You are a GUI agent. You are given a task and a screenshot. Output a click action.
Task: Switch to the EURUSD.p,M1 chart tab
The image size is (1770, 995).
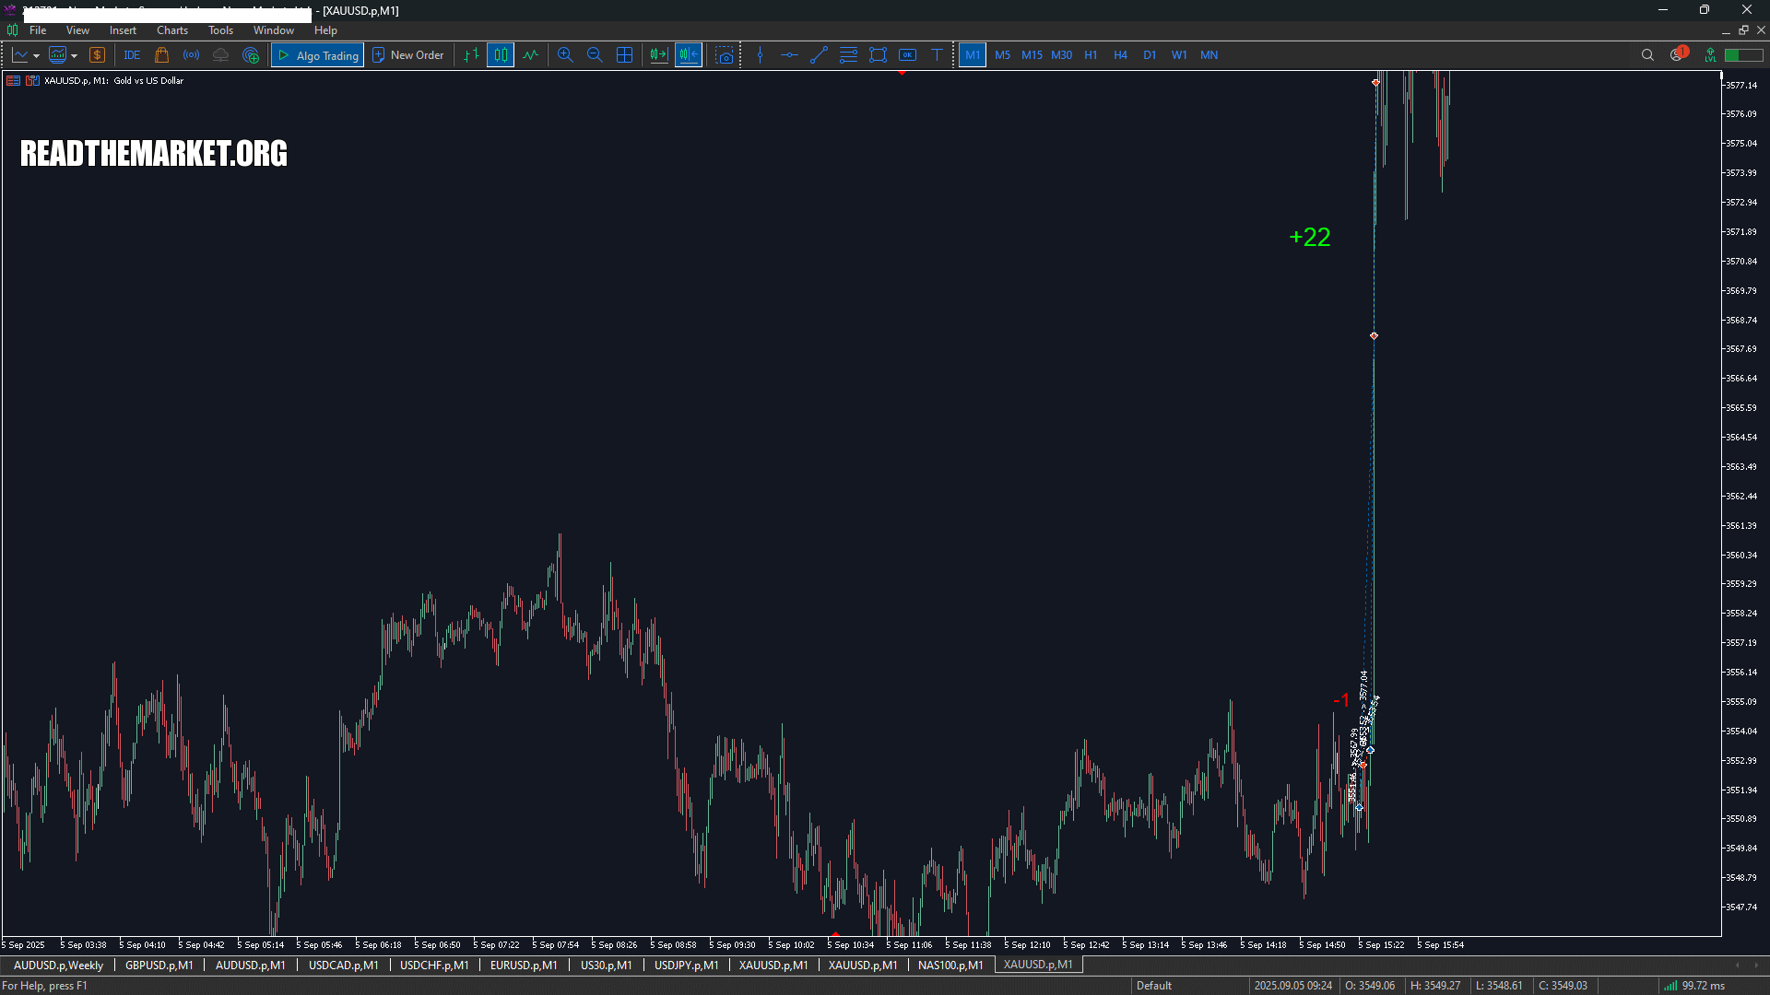coord(523,965)
